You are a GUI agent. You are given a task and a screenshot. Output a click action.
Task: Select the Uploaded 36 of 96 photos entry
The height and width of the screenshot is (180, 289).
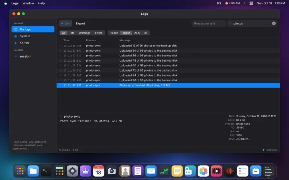pyautogui.click(x=168, y=56)
